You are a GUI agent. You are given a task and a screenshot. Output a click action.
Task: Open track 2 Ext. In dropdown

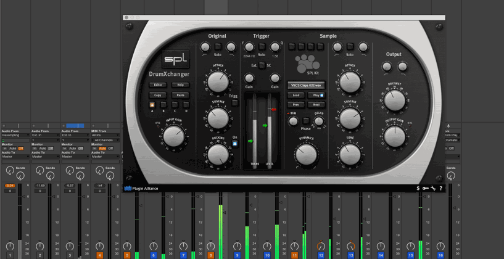click(45, 135)
